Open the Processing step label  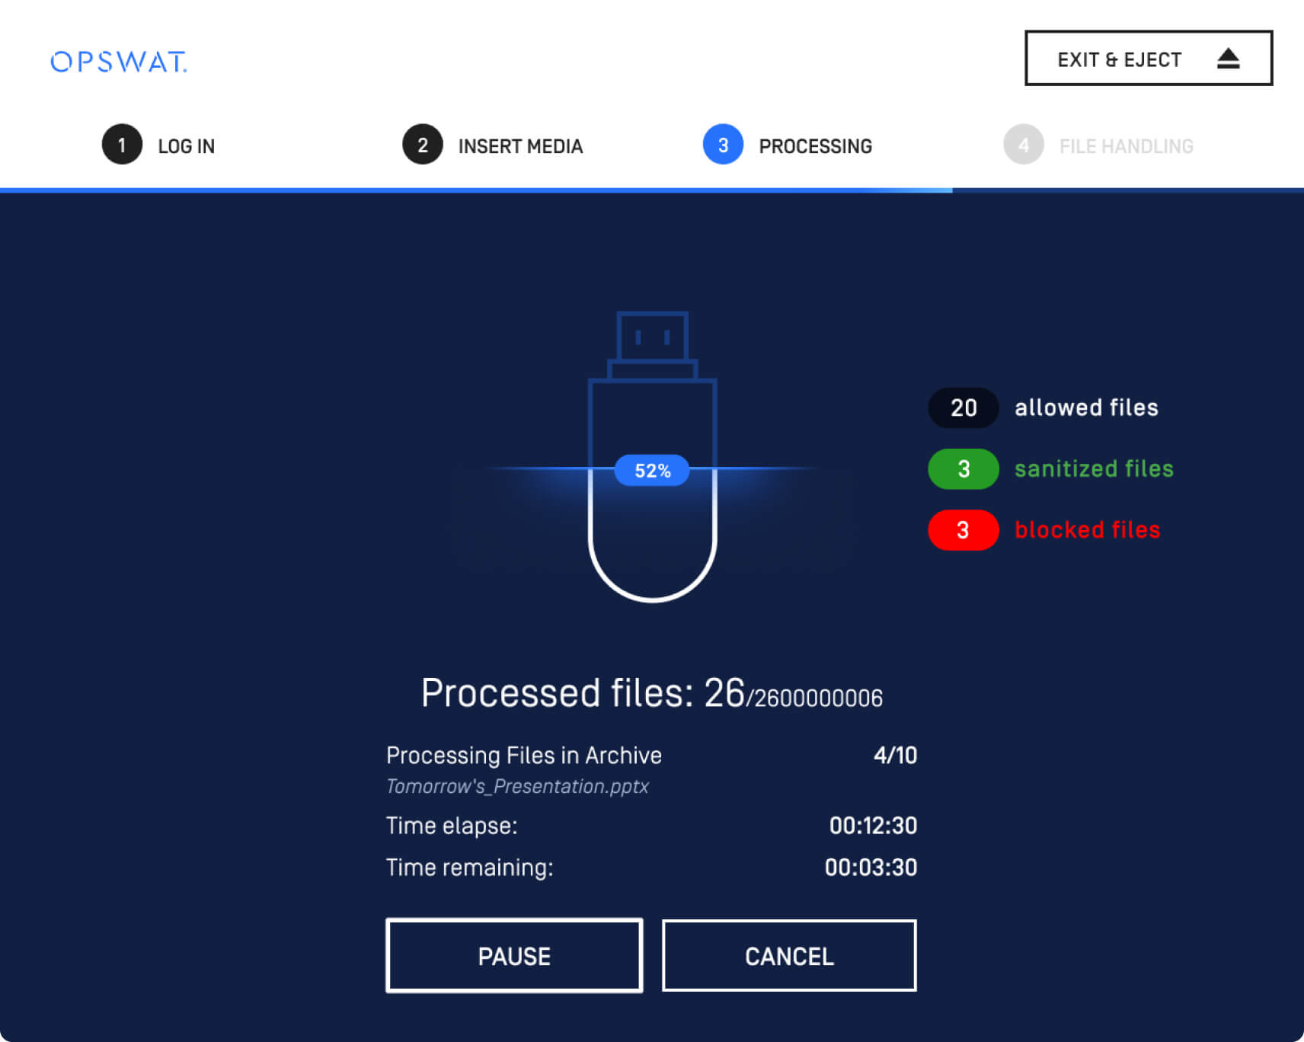pyautogui.click(x=815, y=146)
